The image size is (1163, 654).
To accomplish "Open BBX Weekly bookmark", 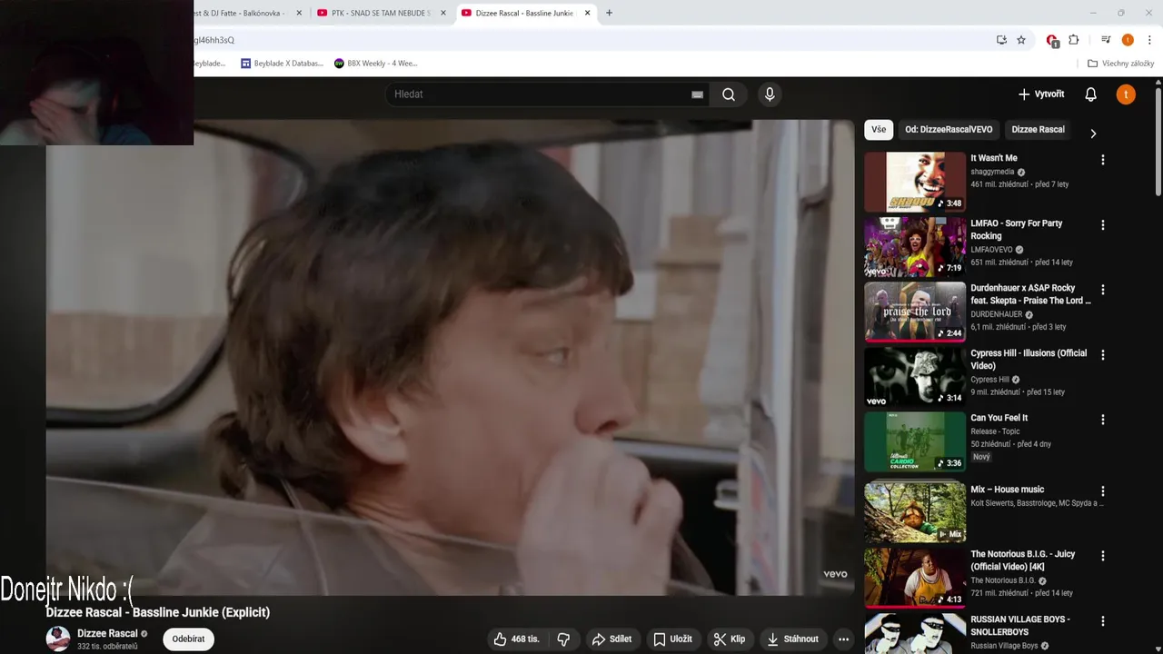I will [x=375, y=64].
